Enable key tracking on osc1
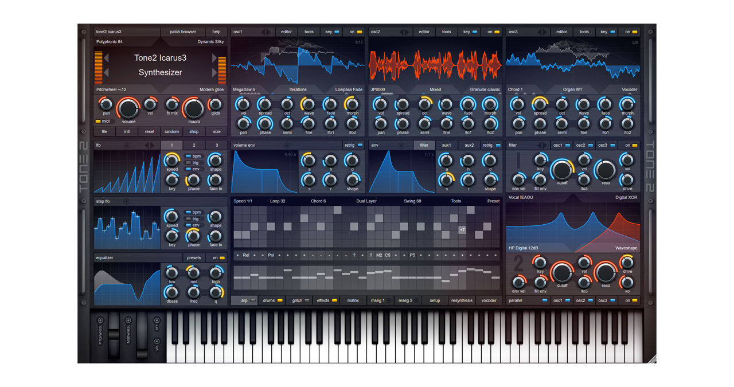 point(332,32)
